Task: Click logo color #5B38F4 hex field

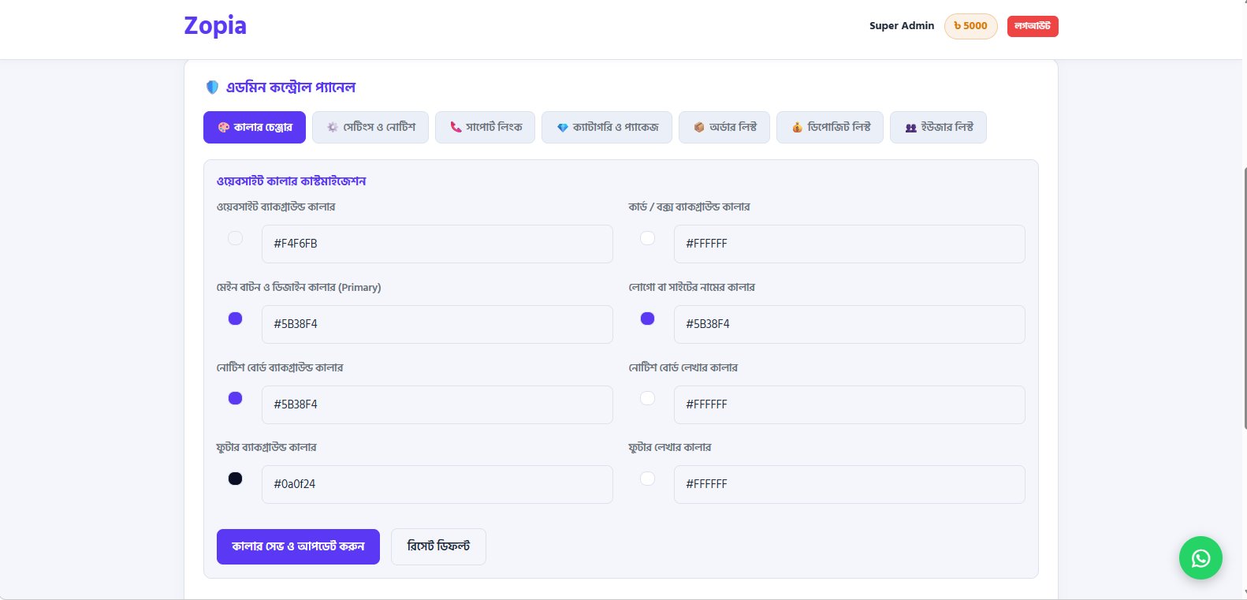Action: (x=850, y=324)
